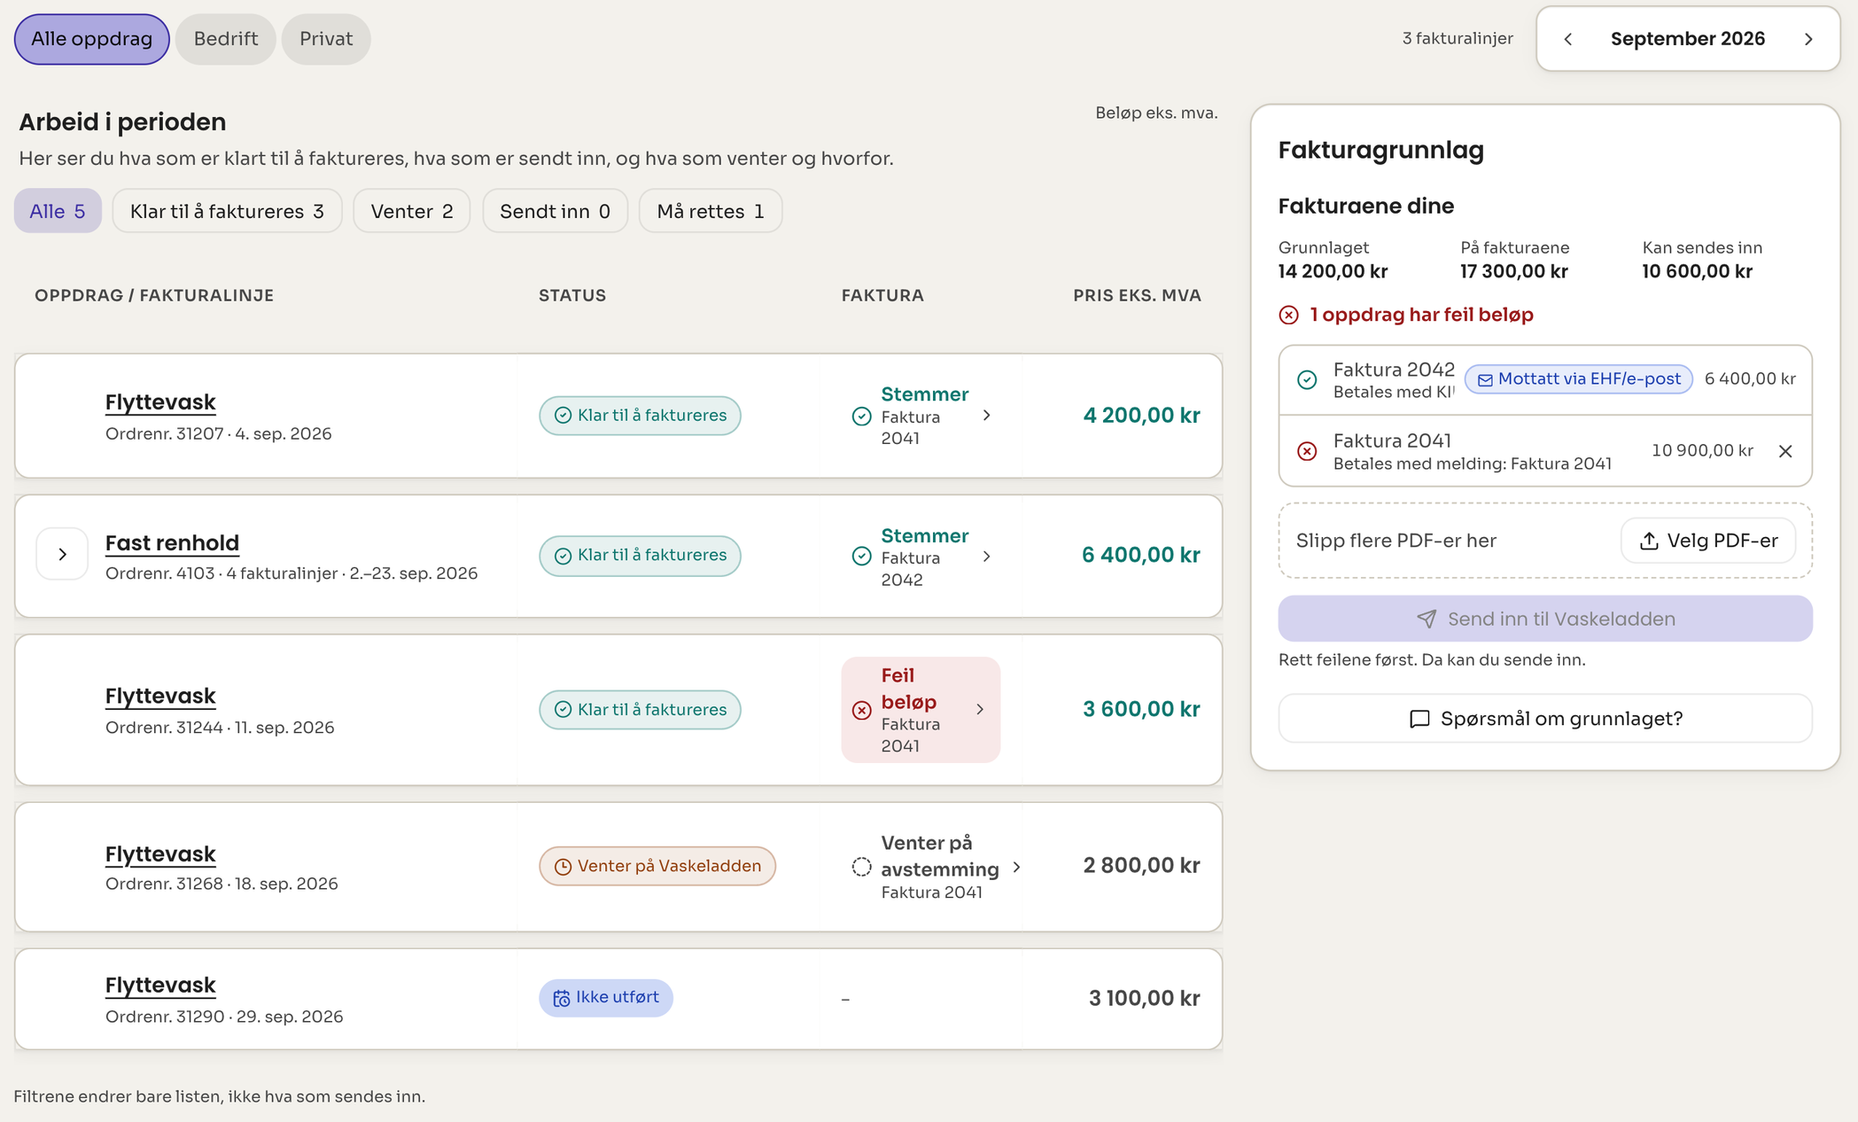Open Flyttevask order 31207 link

coord(160,402)
